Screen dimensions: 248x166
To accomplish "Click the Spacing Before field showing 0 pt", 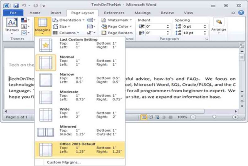I will [192, 26].
